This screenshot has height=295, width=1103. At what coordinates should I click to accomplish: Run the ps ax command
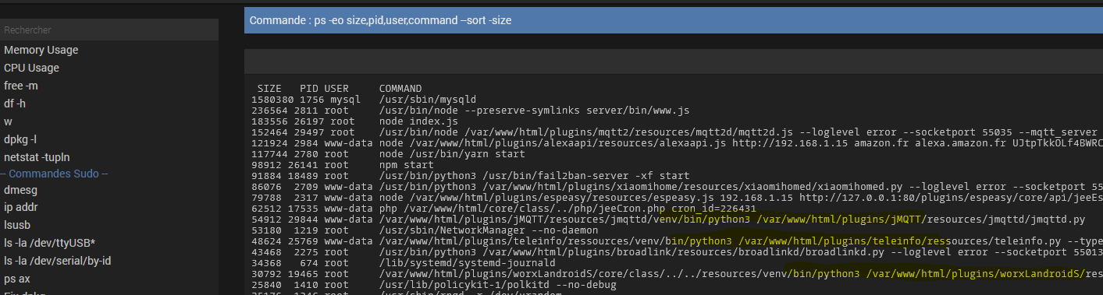[16, 279]
